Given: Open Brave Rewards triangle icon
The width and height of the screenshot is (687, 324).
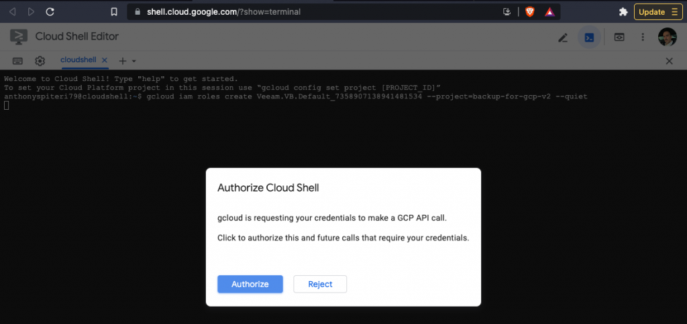Looking at the screenshot, I should click(x=550, y=12).
